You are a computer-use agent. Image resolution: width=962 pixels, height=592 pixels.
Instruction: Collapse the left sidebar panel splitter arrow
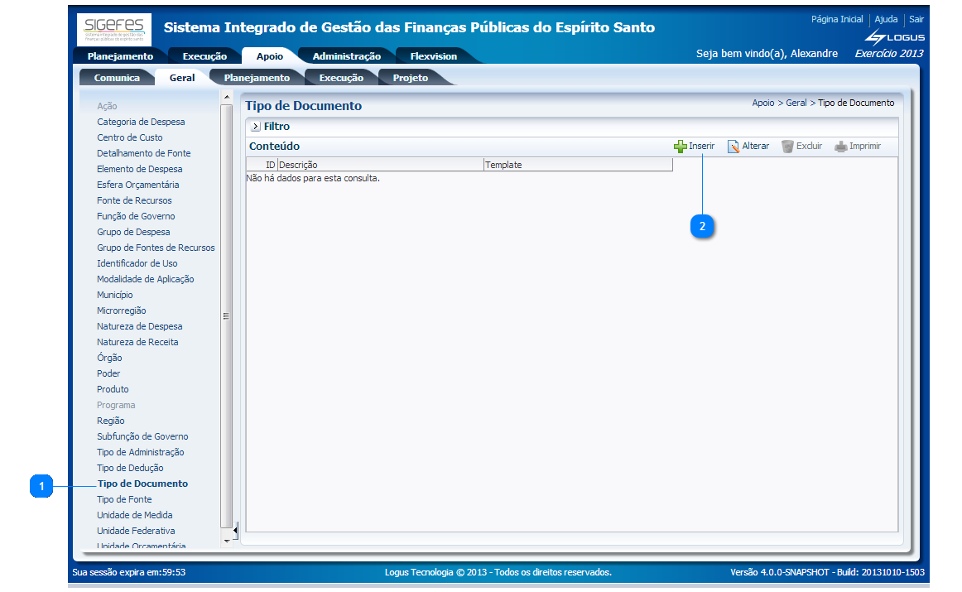(x=235, y=530)
